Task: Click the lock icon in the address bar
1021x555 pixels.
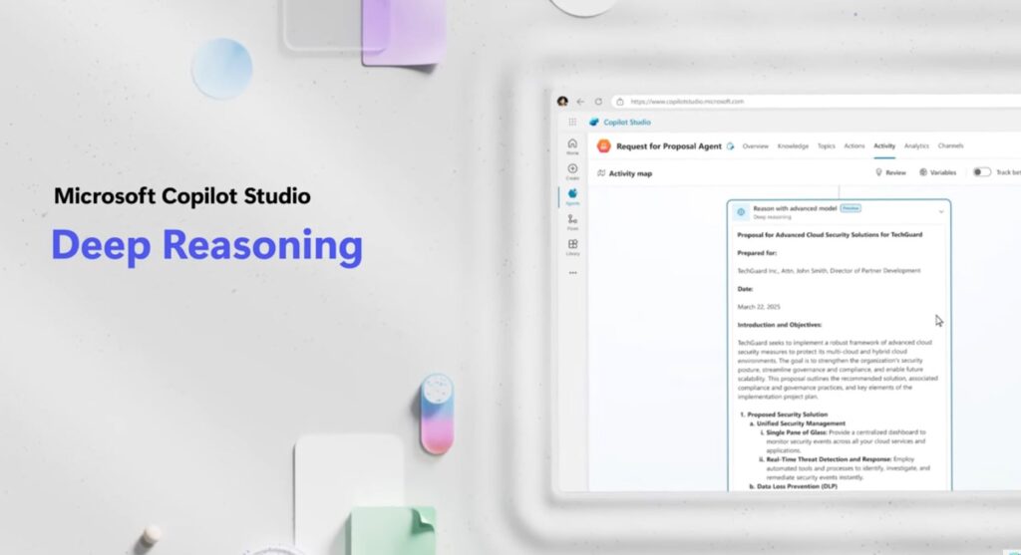Action: (620, 102)
